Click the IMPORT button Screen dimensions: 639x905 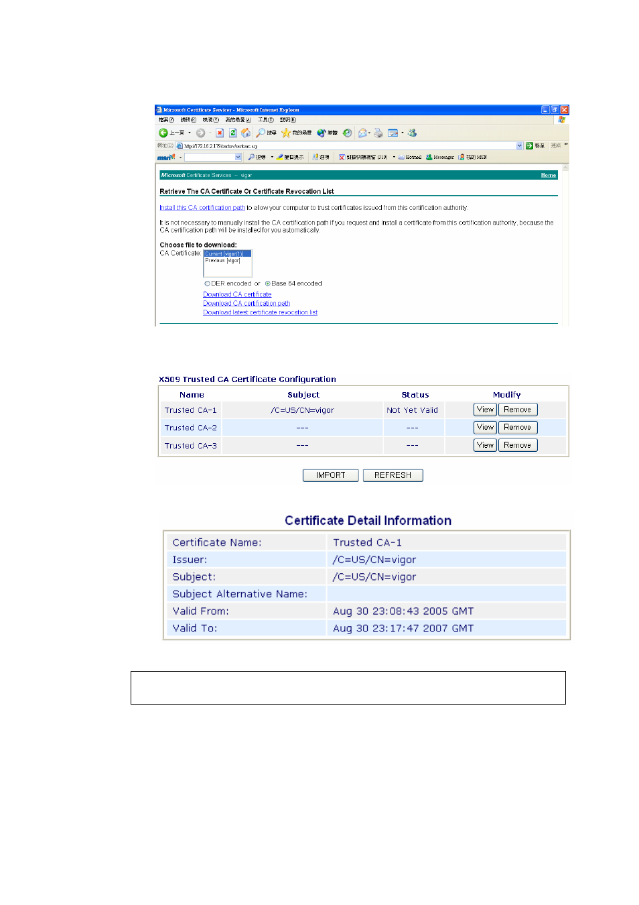(x=331, y=475)
